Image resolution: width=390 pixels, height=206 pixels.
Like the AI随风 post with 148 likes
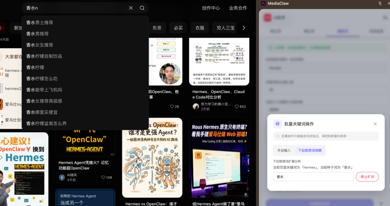point(103,178)
